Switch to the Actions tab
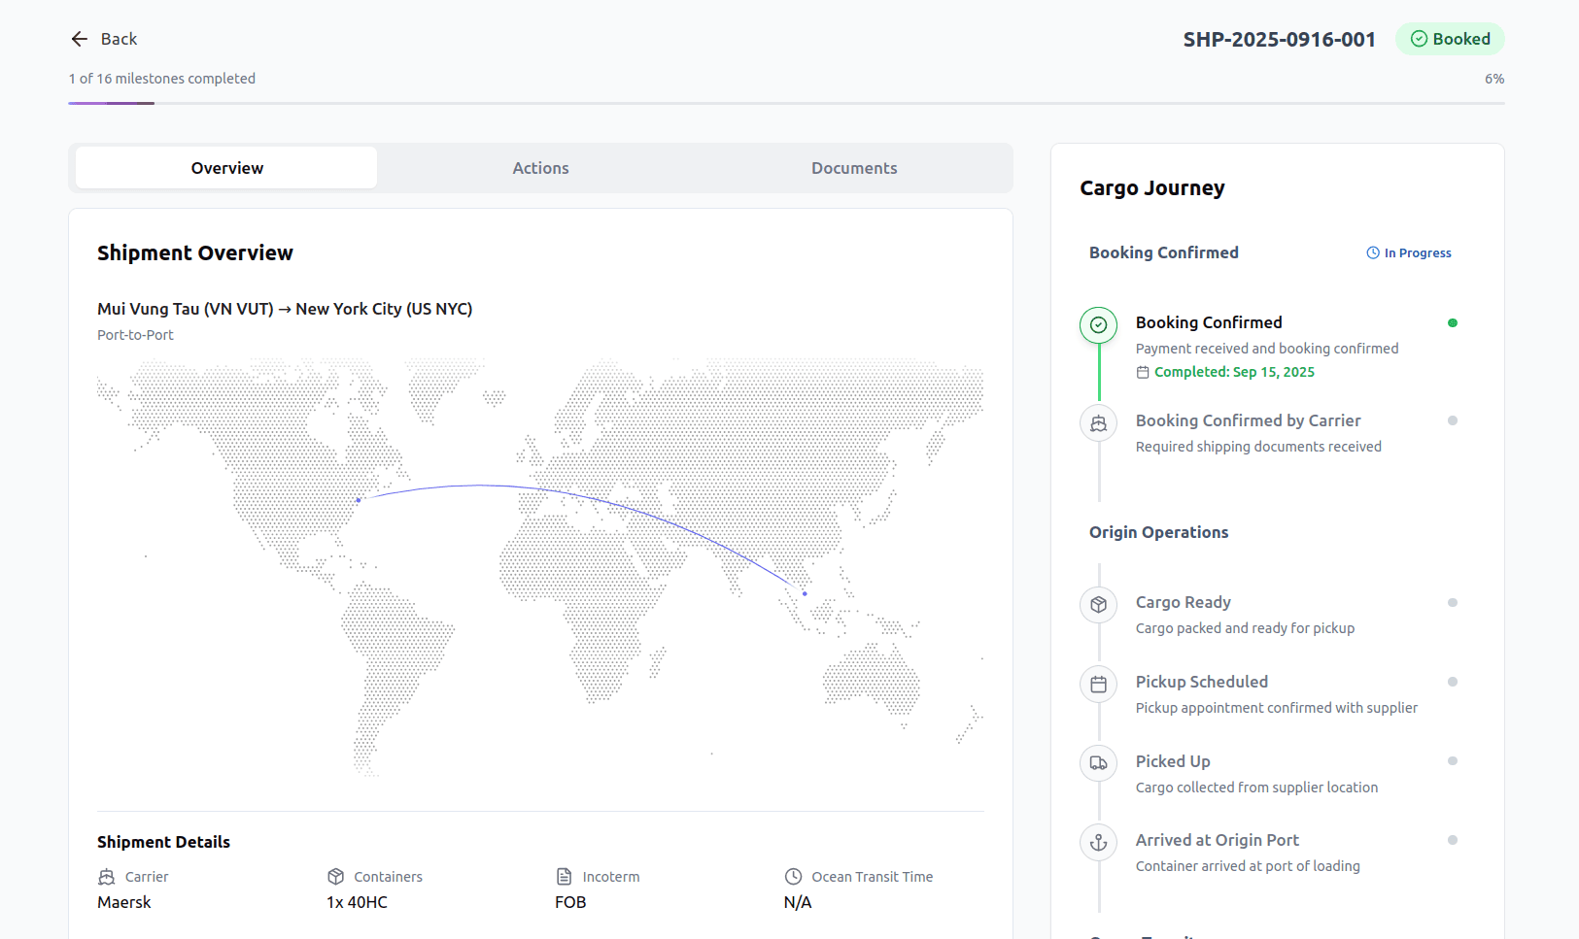 pyautogui.click(x=540, y=167)
